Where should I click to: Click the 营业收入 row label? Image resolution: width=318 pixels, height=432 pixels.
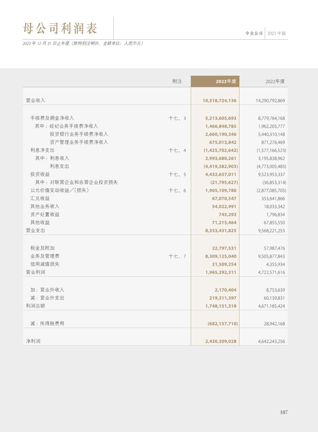pos(36,101)
